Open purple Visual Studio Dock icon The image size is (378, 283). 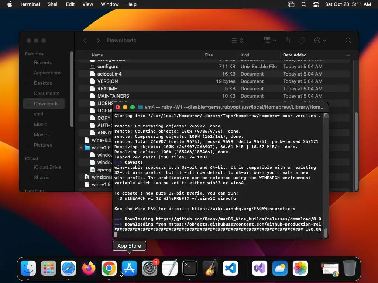tap(260, 268)
